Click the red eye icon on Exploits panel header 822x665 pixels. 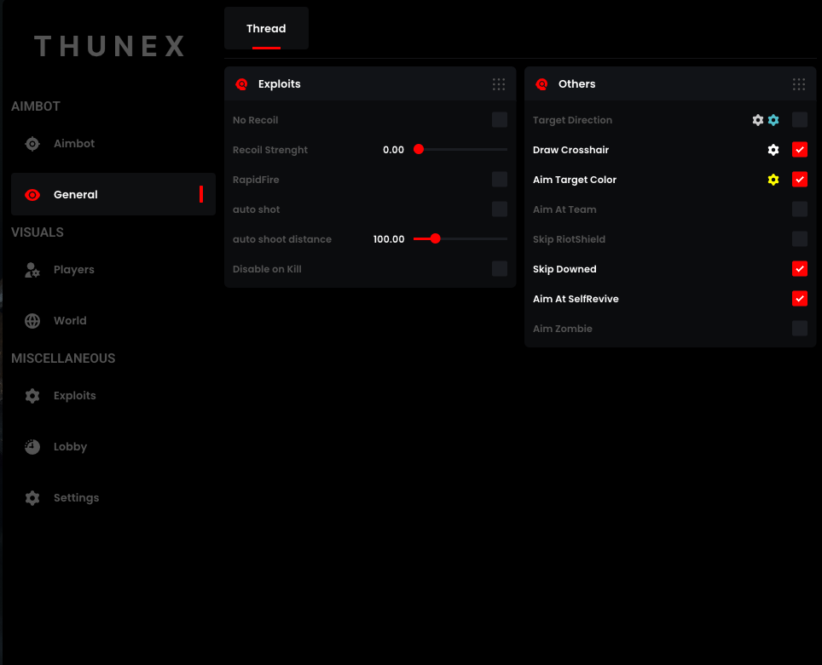tap(241, 83)
